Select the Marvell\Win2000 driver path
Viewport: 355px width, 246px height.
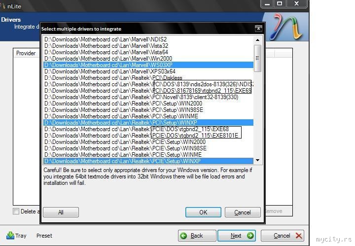[x=148, y=58]
